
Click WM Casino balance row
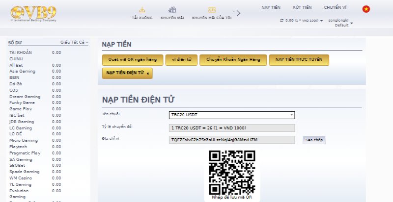(35, 178)
